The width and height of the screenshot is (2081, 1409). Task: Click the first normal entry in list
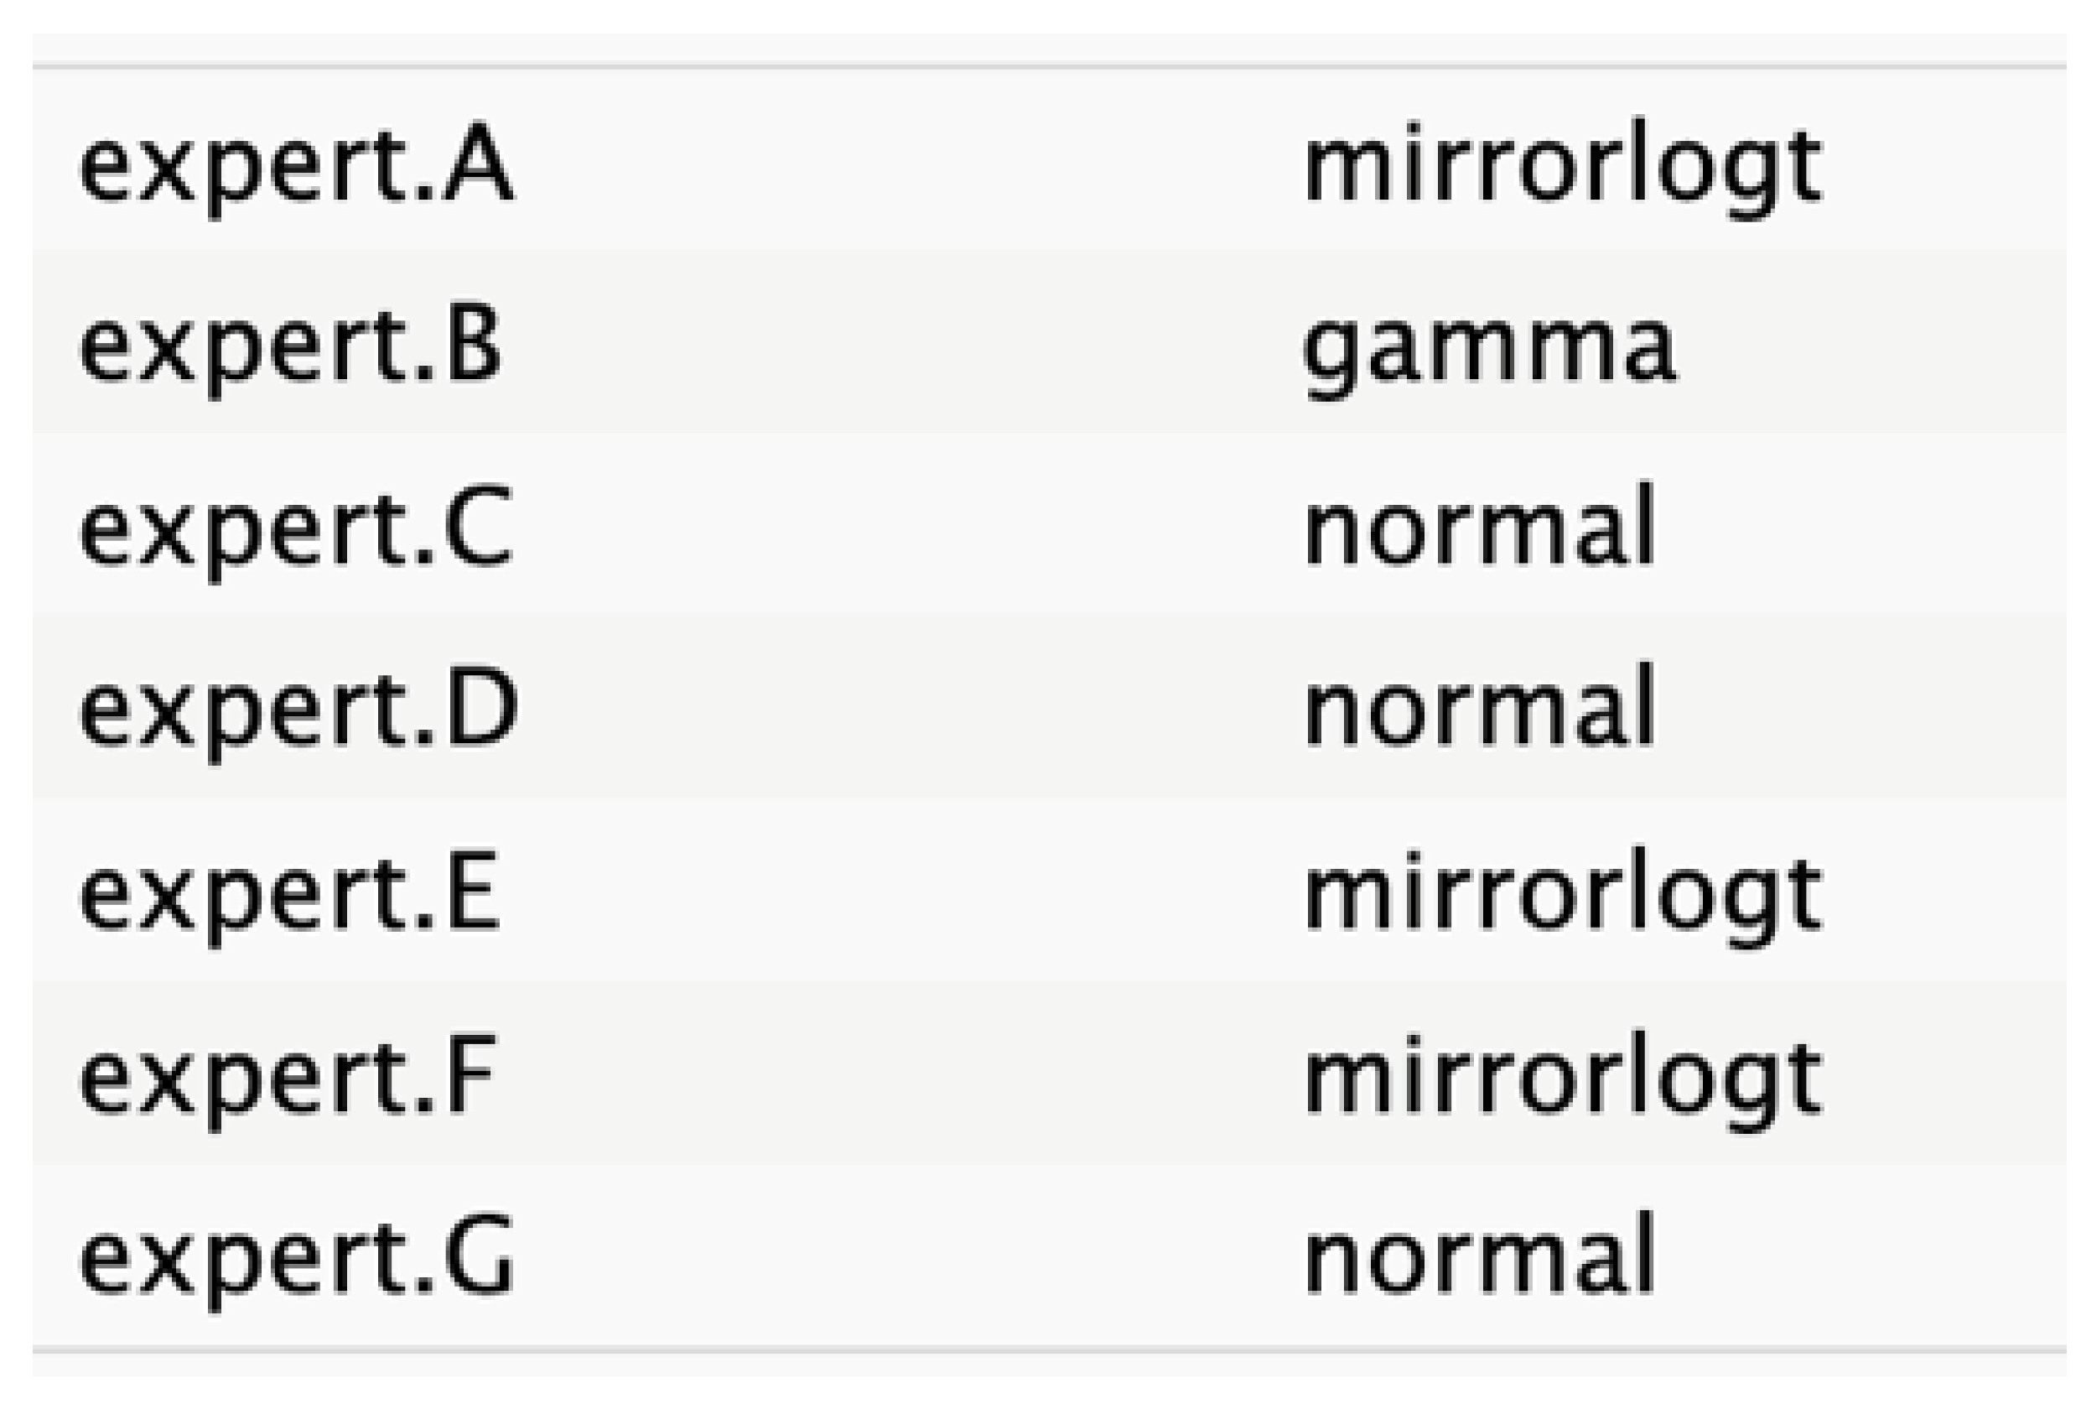click(x=1478, y=530)
